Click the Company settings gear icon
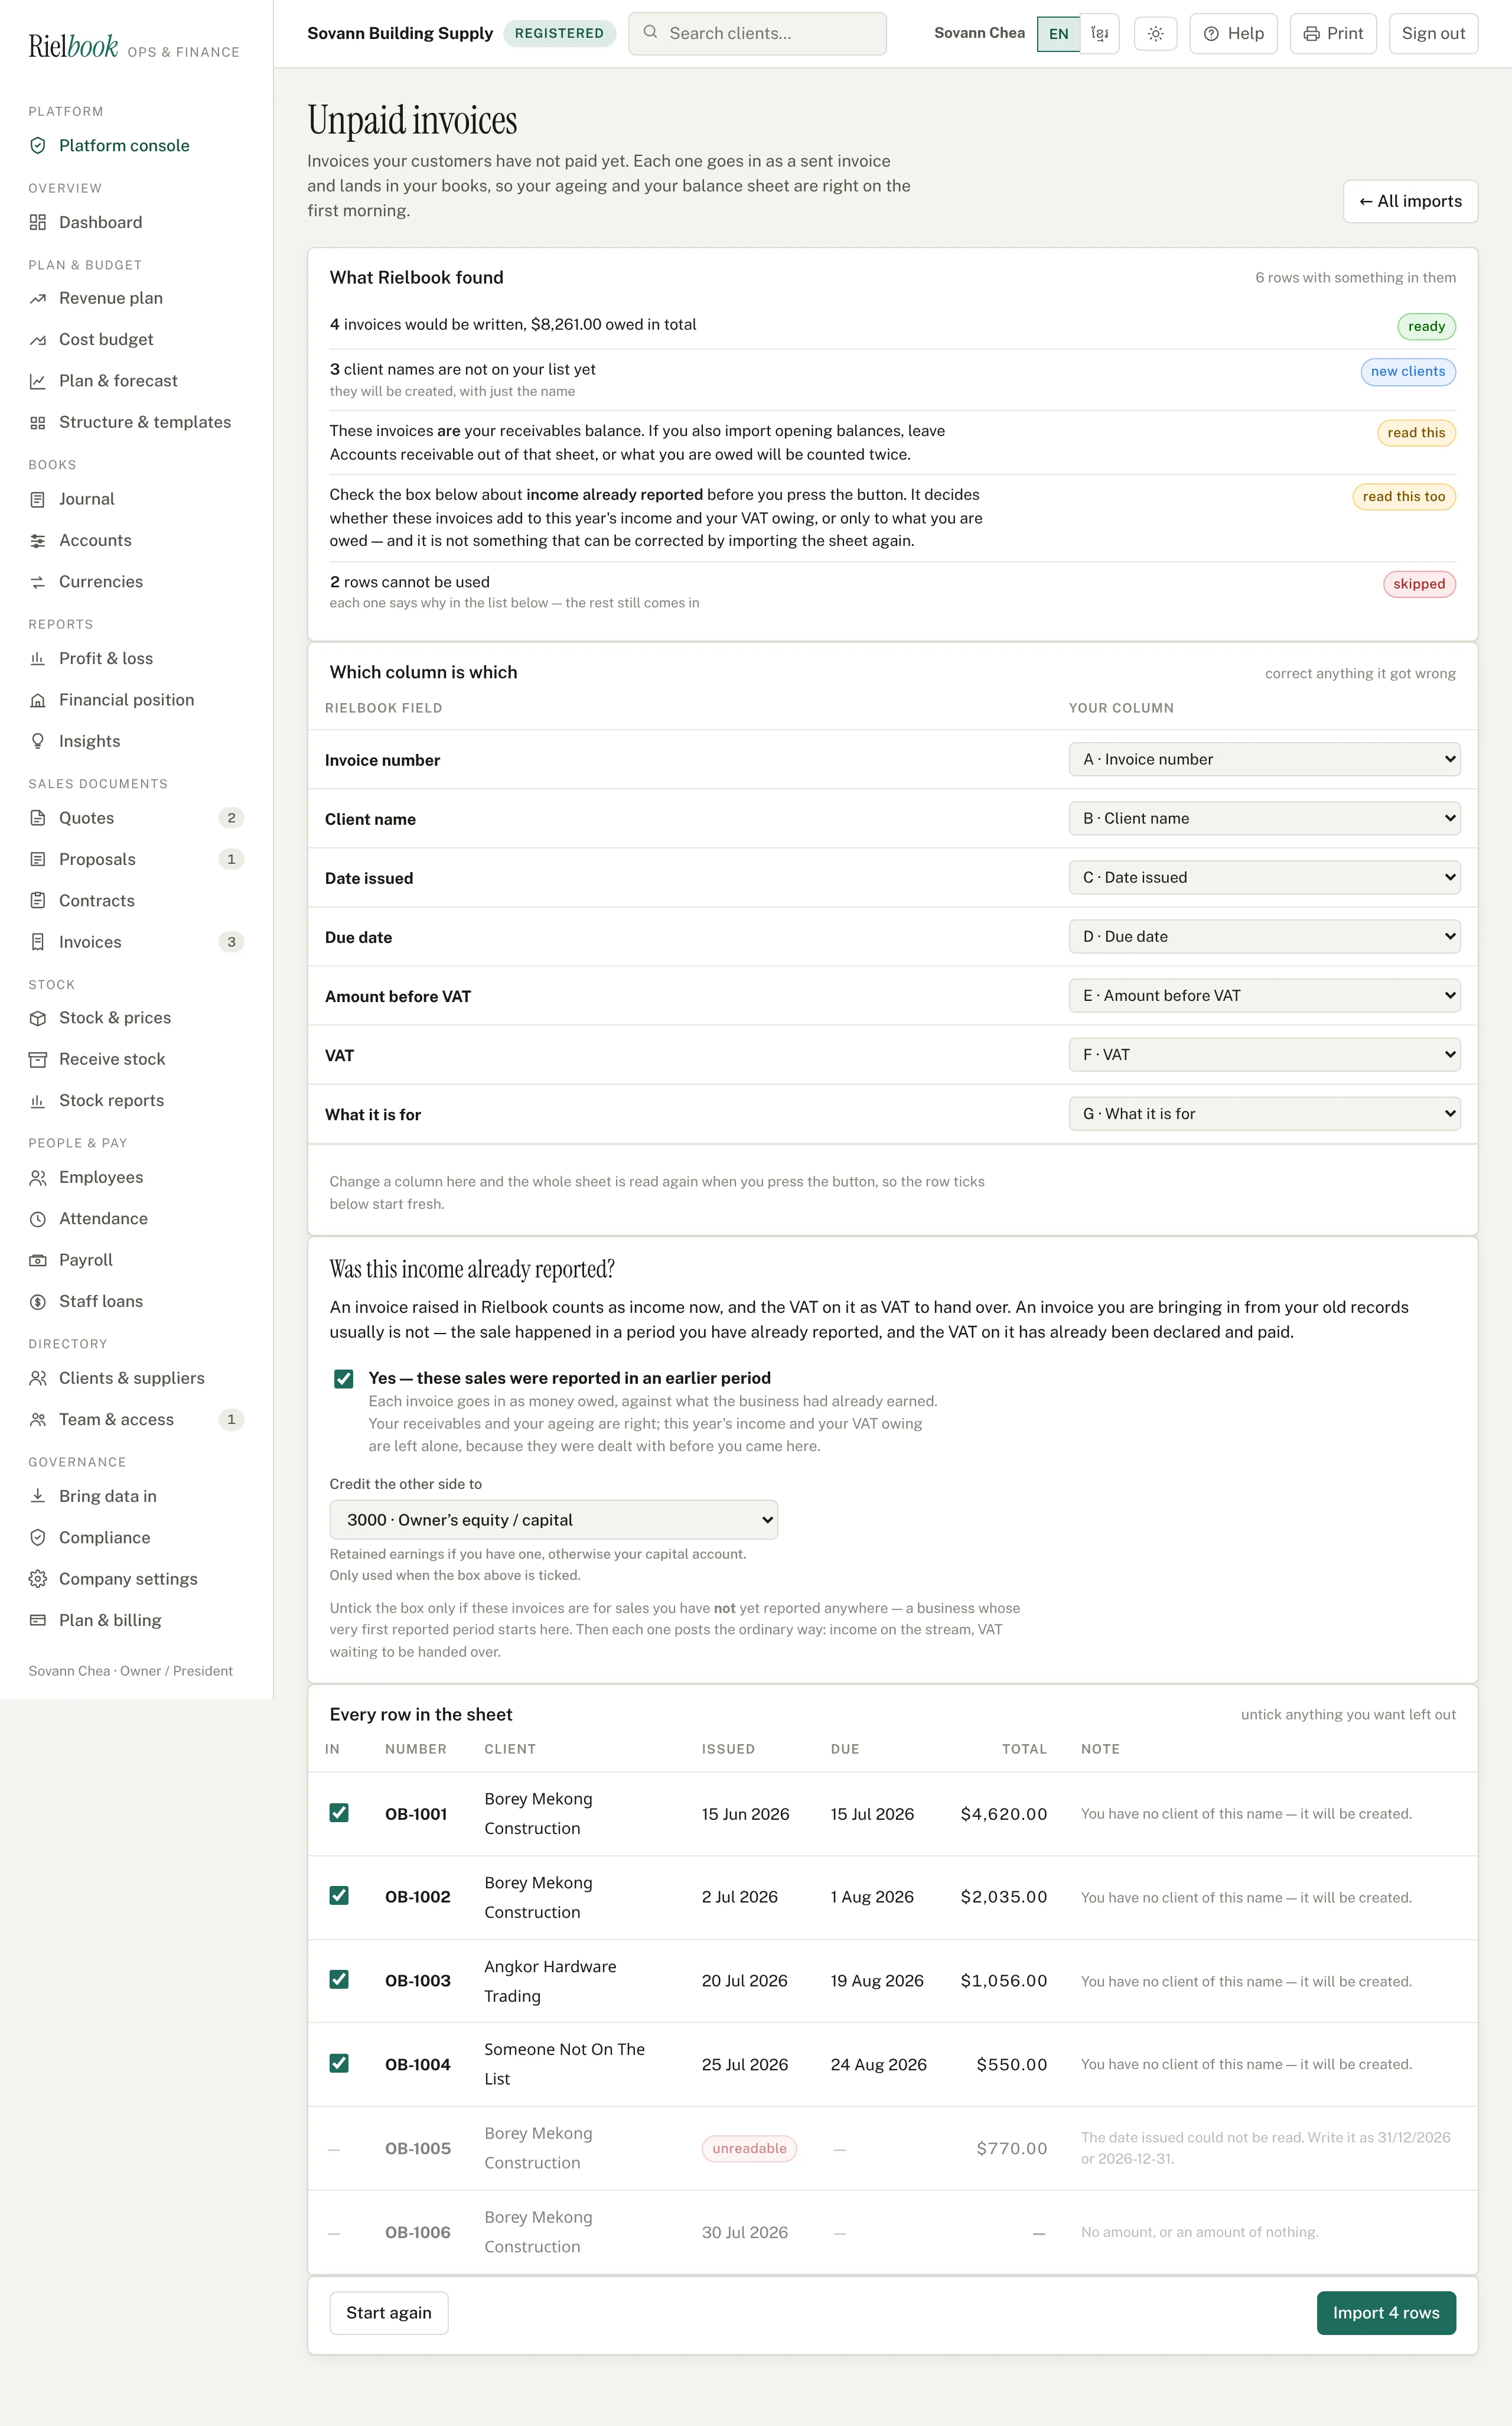Screen dimensions: 1512x2426 38,1579
